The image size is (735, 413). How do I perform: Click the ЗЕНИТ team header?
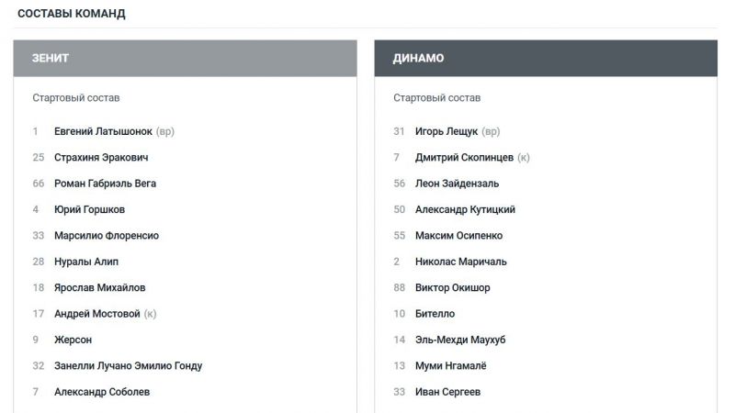51,58
